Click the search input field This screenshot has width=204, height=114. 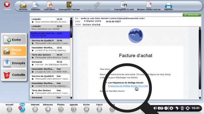[x=106, y=15]
